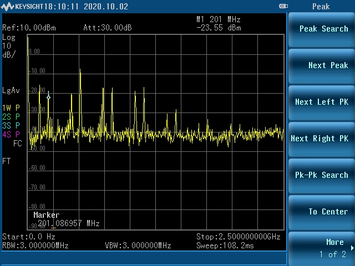Click the VBW:3.000000MHz value

(138, 245)
